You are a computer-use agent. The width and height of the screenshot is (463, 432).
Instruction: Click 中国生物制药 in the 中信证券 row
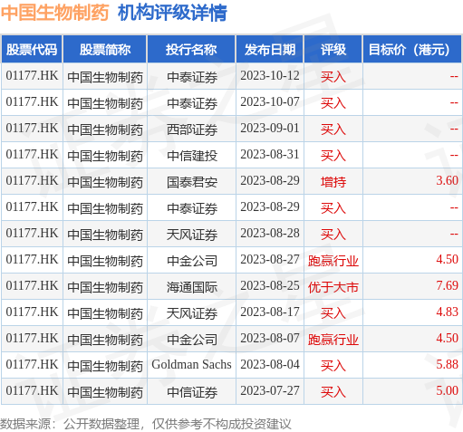pos(105,392)
